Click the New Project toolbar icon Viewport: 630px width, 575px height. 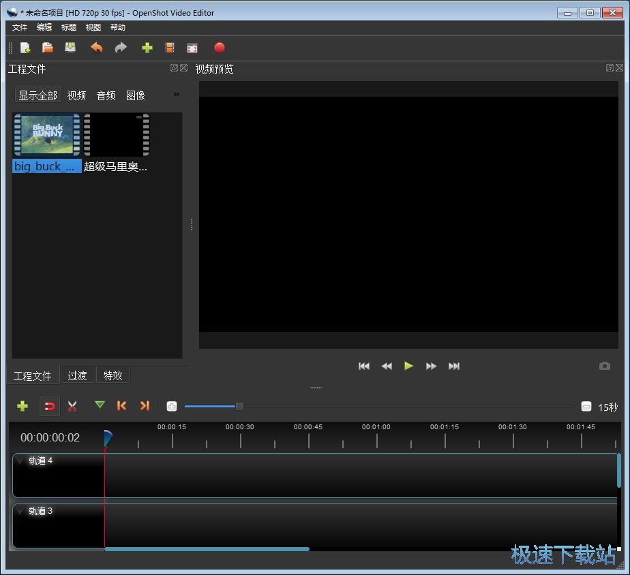point(25,48)
